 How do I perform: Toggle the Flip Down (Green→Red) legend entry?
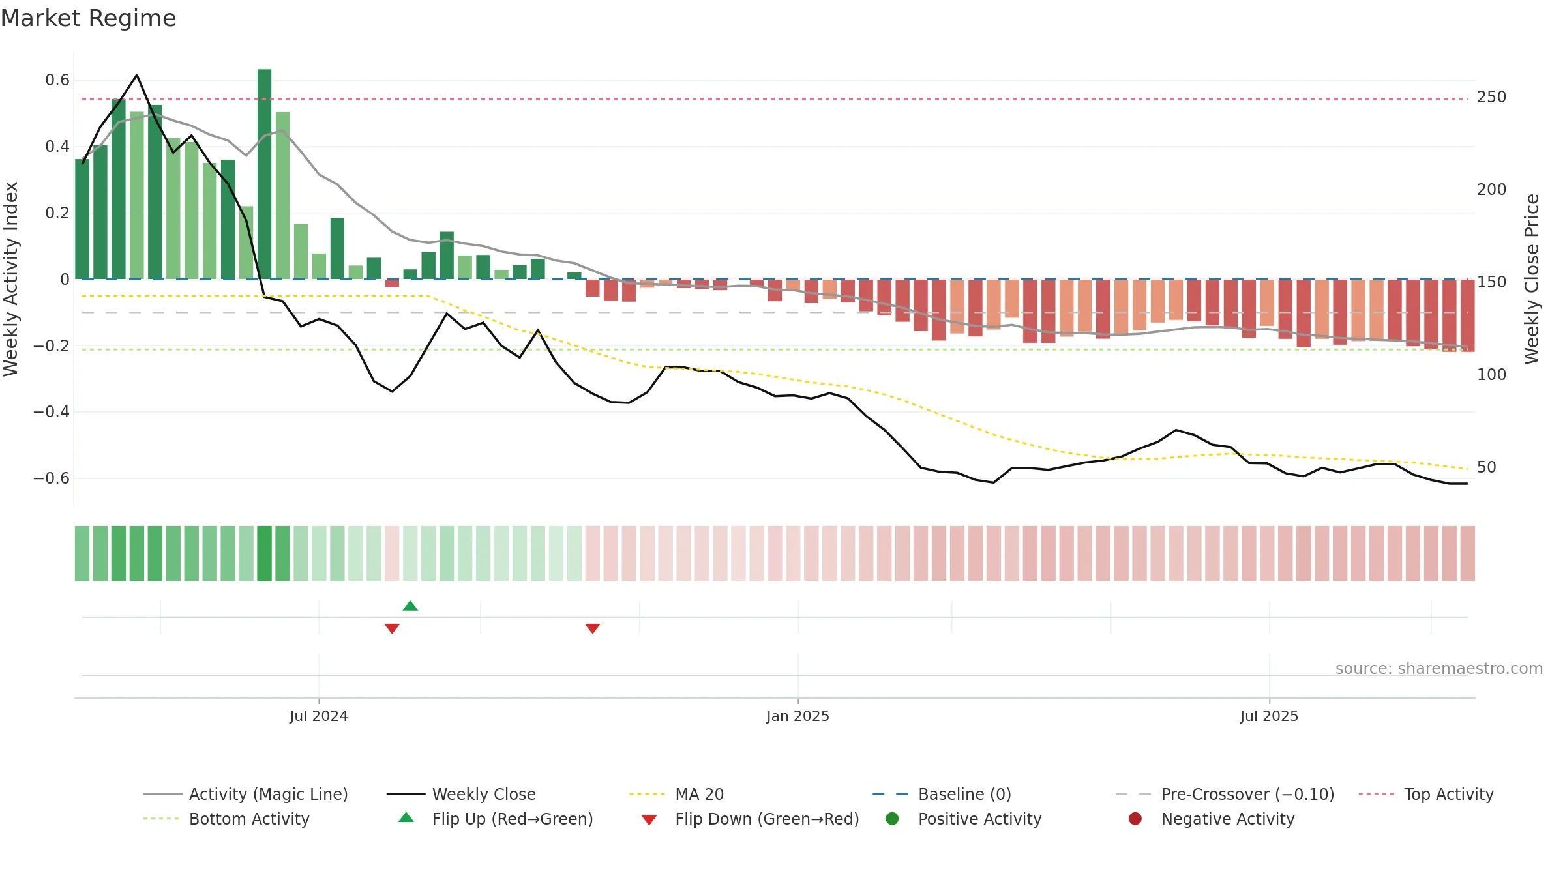click(750, 819)
